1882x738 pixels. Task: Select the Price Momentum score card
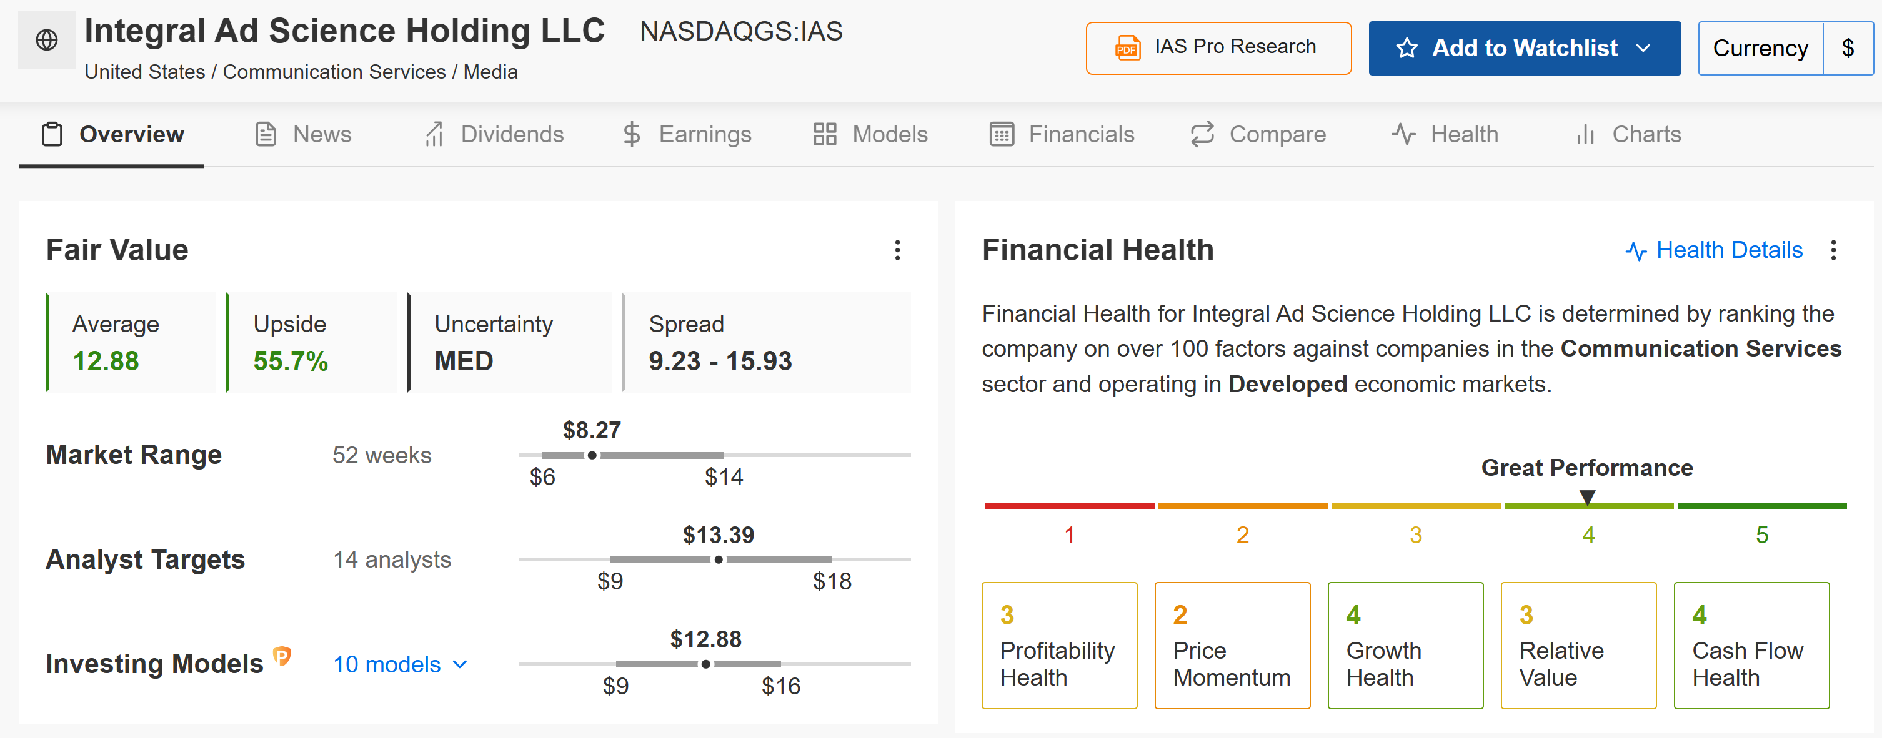(x=1232, y=646)
